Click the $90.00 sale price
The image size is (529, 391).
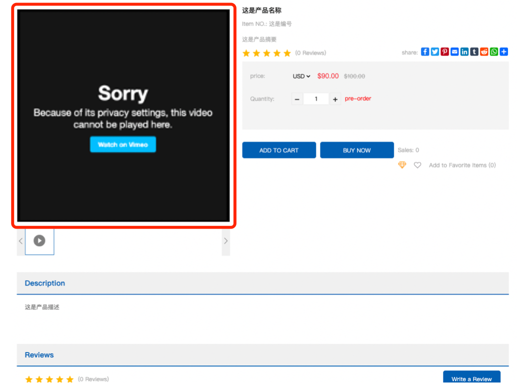[328, 76]
